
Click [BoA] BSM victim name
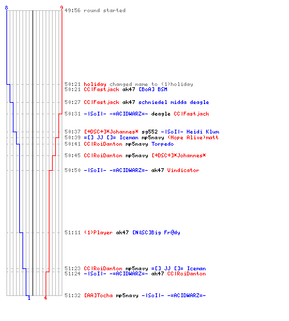click(x=153, y=89)
